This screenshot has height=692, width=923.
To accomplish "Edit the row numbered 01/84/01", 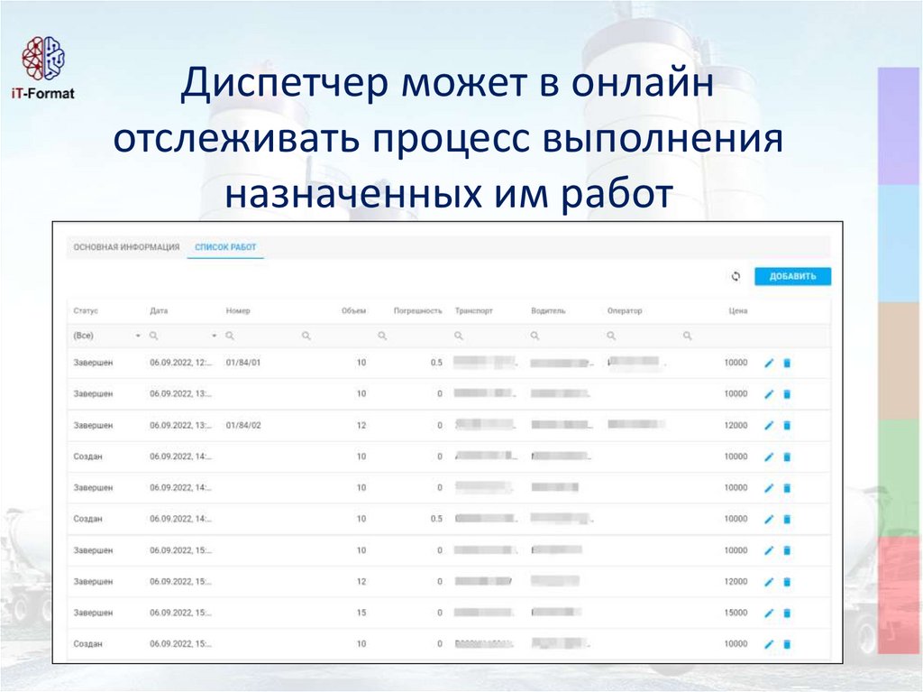I will [769, 363].
